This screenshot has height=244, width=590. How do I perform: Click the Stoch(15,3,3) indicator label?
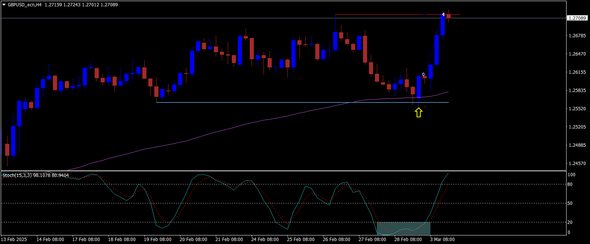[36, 175]
